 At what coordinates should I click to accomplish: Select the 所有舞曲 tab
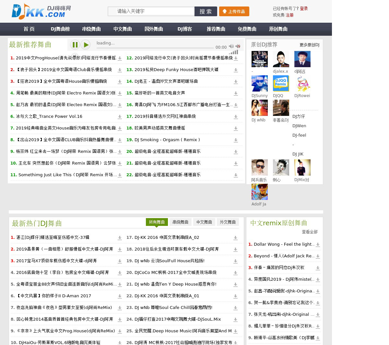coord(157,222)
